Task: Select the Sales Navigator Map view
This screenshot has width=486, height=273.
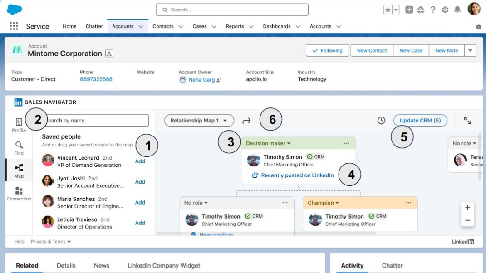Action: (19, 171)
